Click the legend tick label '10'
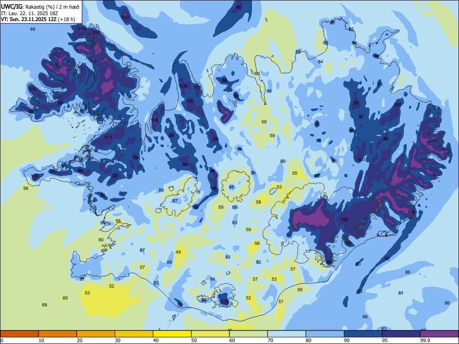Screen dimensions: 459x344 [x=41, y=340]
